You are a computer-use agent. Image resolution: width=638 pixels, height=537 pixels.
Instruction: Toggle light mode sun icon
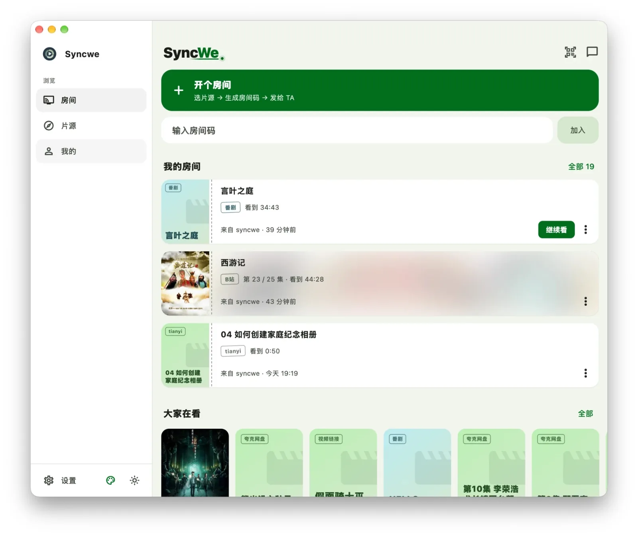click(x=134, y=480)
